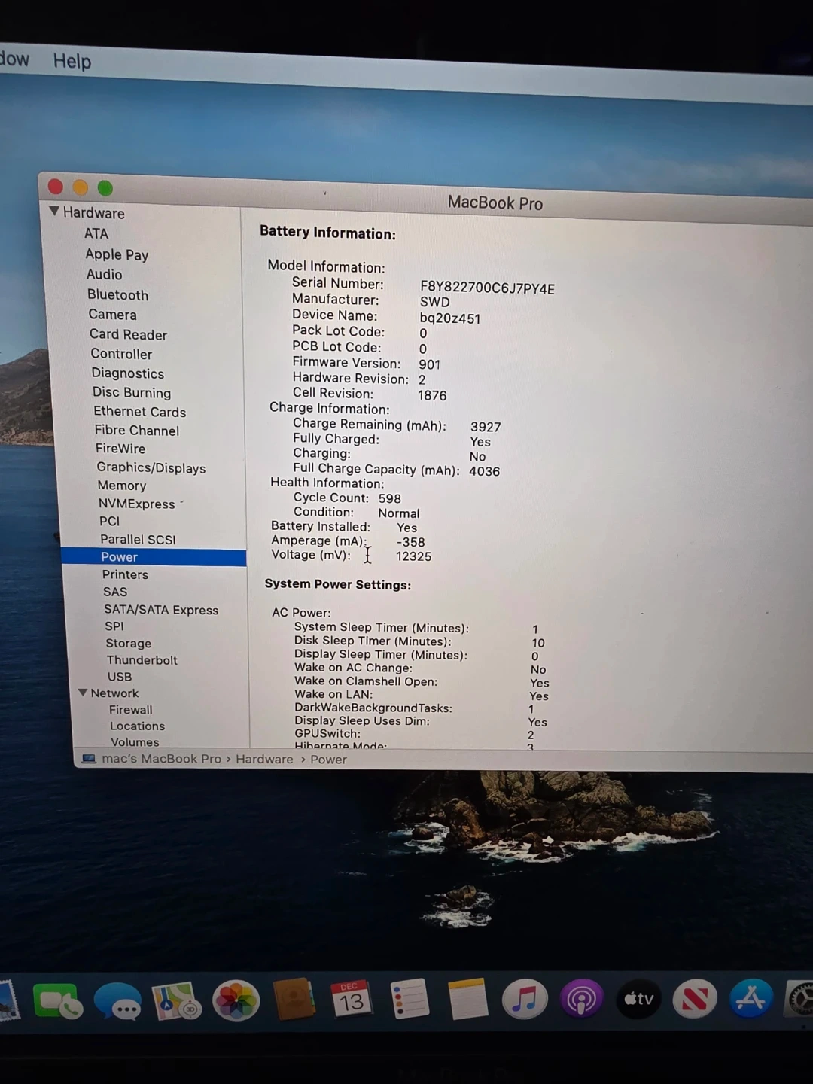Select Bluetooth in the sidebar
Viewport: 813px width, 1084px height.
pos(117,295)
